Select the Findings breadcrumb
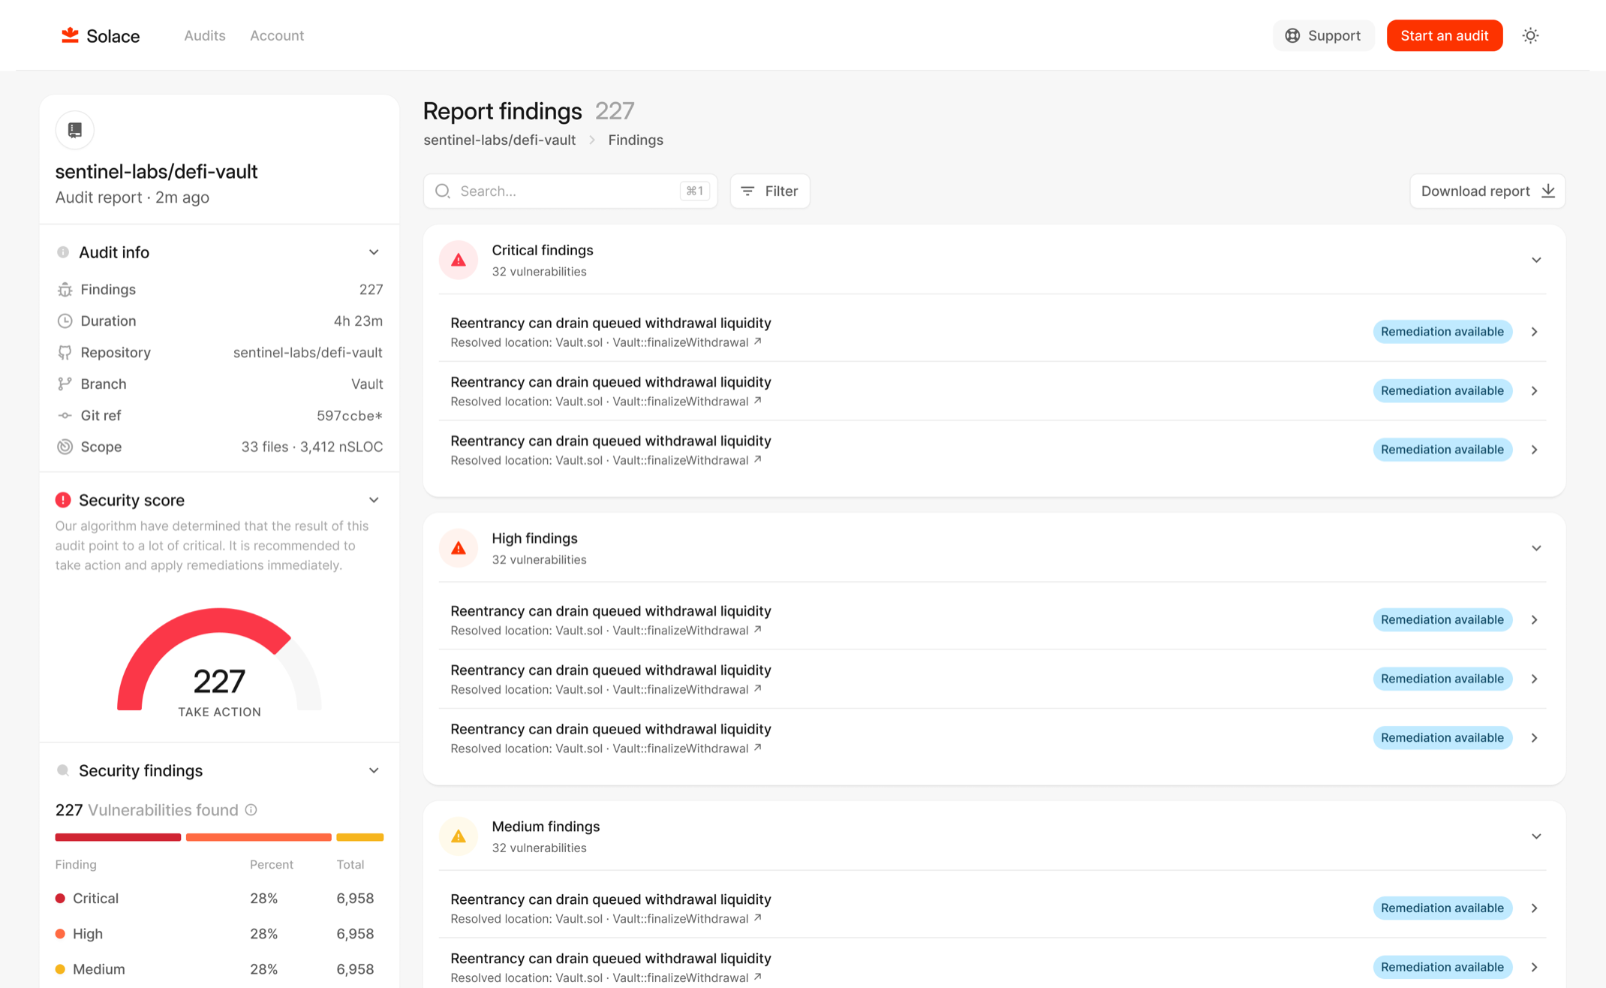 [x=636, y=140]
